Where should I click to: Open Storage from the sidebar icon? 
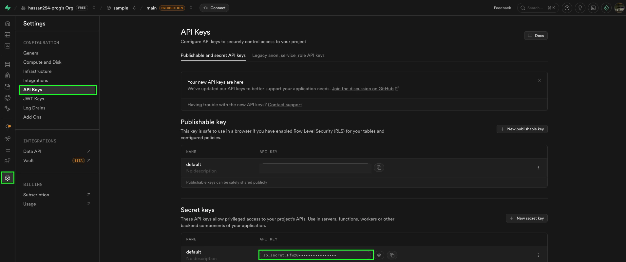coord(8,87)
